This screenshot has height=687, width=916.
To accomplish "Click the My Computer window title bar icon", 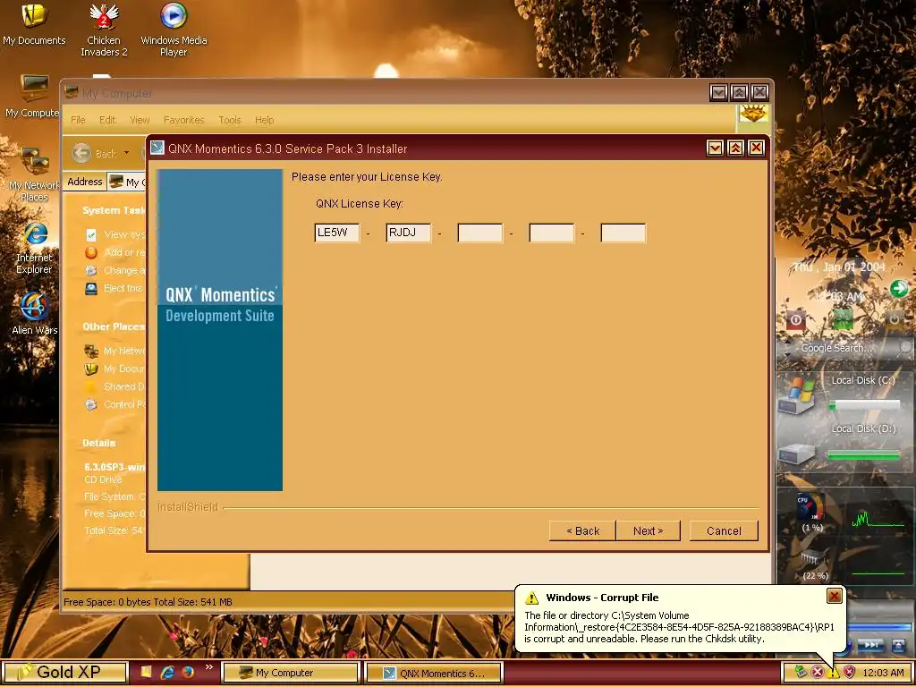I will click(x=72, y=92).
